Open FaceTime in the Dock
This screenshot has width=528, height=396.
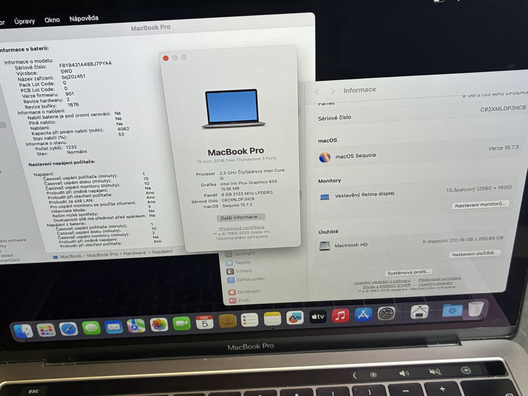181,323
